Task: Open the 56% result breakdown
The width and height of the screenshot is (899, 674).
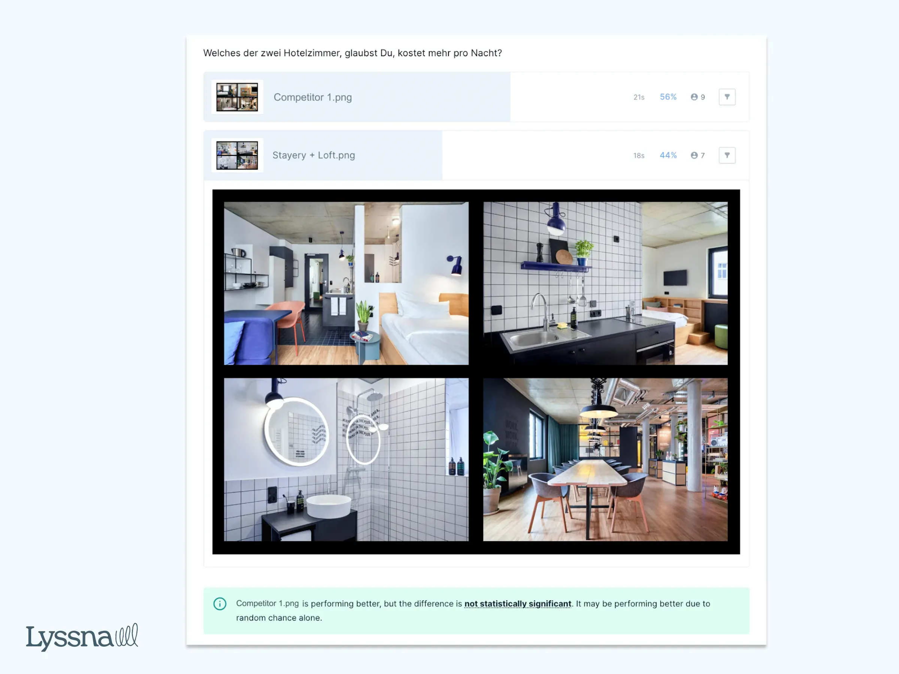Action: 668,97
